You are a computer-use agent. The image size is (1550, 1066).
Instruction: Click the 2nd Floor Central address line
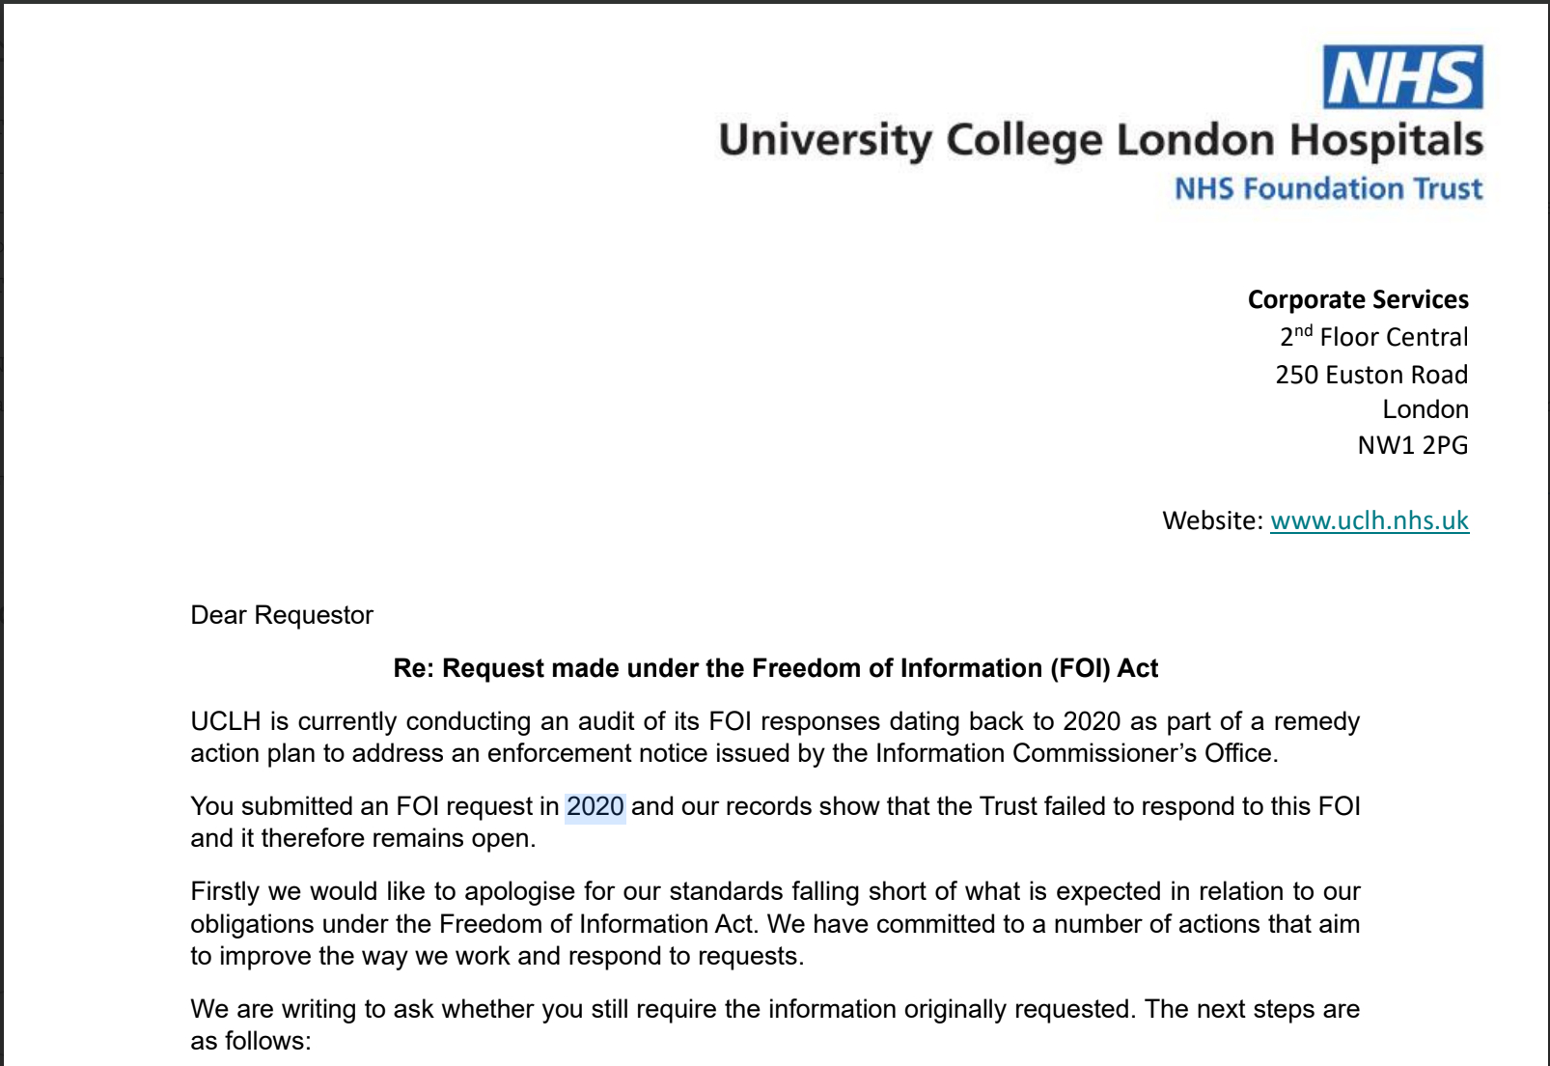pyautogui.click(x=1373, y=337)
